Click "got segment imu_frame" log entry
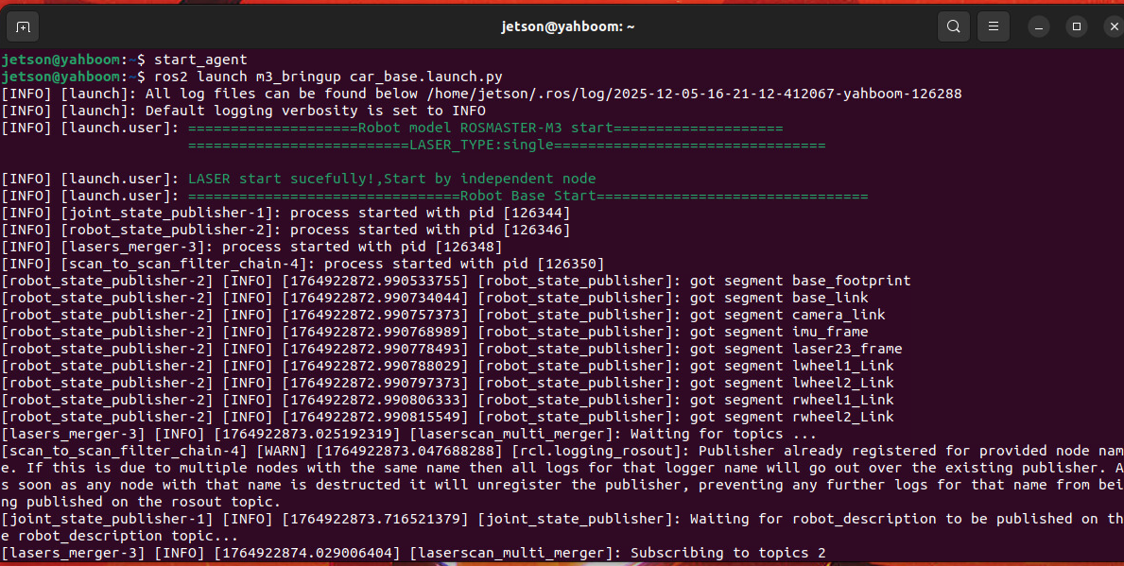 (779, 333)
